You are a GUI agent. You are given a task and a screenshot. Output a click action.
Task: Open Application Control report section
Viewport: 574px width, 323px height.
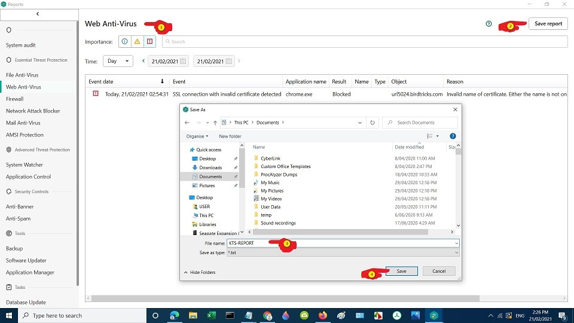tap(28, 176)
